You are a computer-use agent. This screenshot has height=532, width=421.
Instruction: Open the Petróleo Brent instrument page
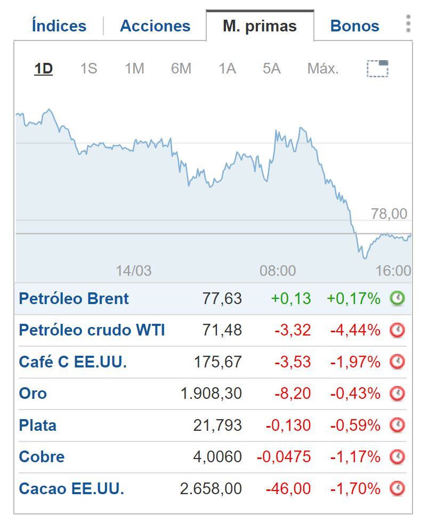click(74, 299)
